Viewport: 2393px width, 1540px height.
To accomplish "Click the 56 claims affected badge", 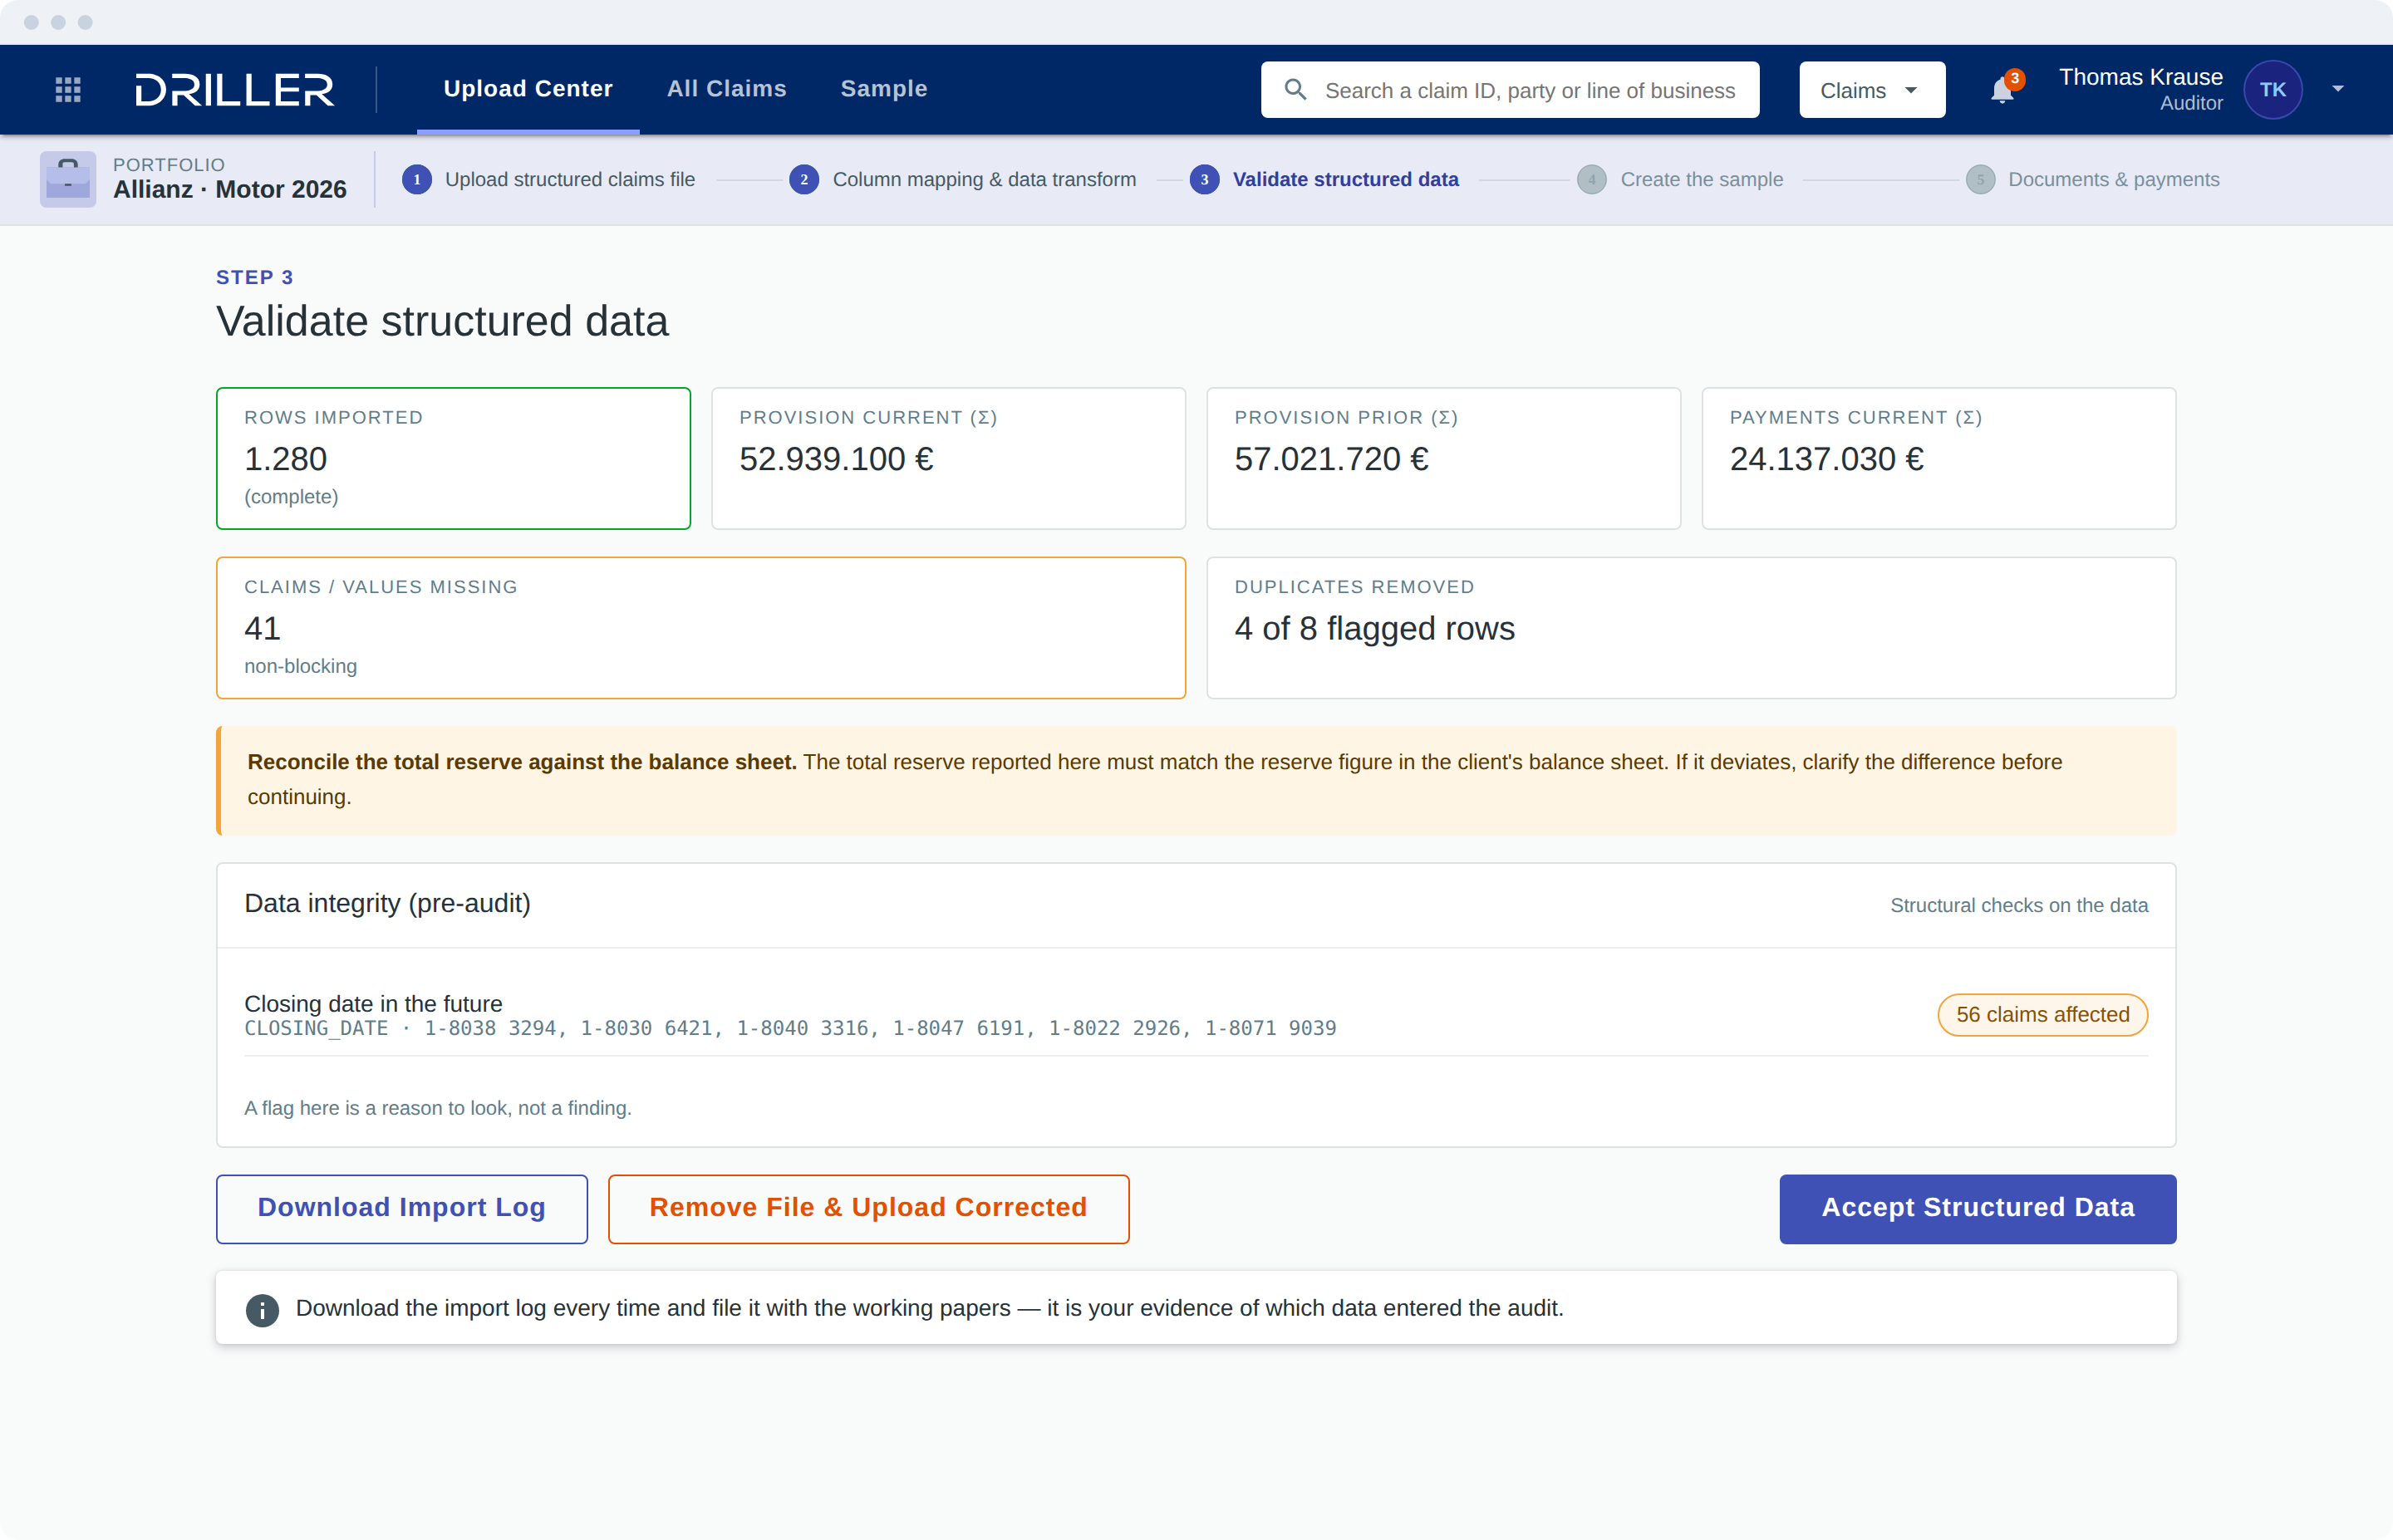I will pyautogui.click(x=2042, y=1015).
